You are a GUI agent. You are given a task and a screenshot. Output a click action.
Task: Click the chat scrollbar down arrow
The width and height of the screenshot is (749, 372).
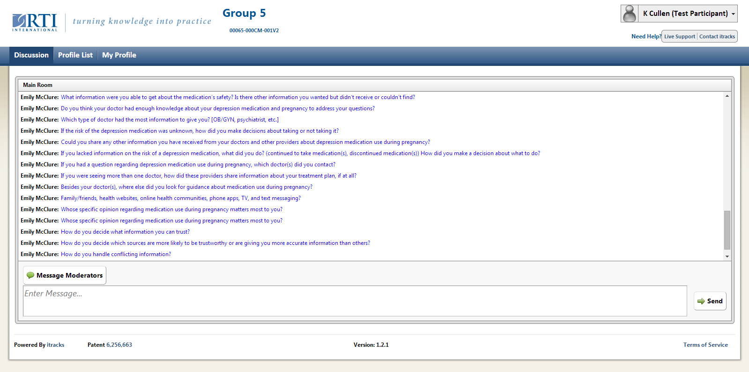pos(727,256)
